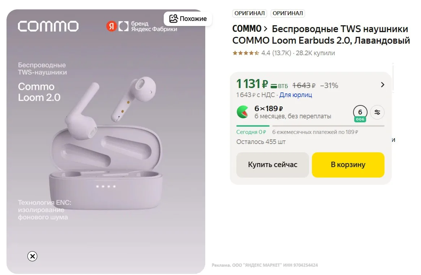
Task: Click the Купить сейчас button
Action: click(272, 165)
